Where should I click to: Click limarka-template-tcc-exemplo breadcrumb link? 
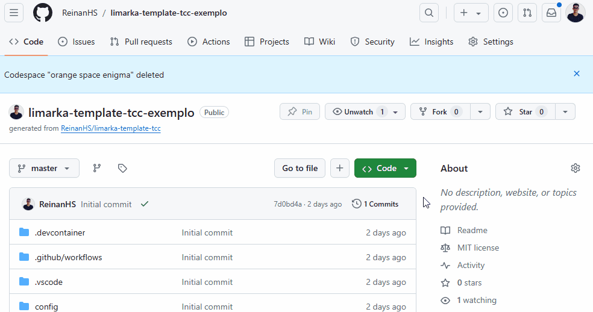click(169, 13)
